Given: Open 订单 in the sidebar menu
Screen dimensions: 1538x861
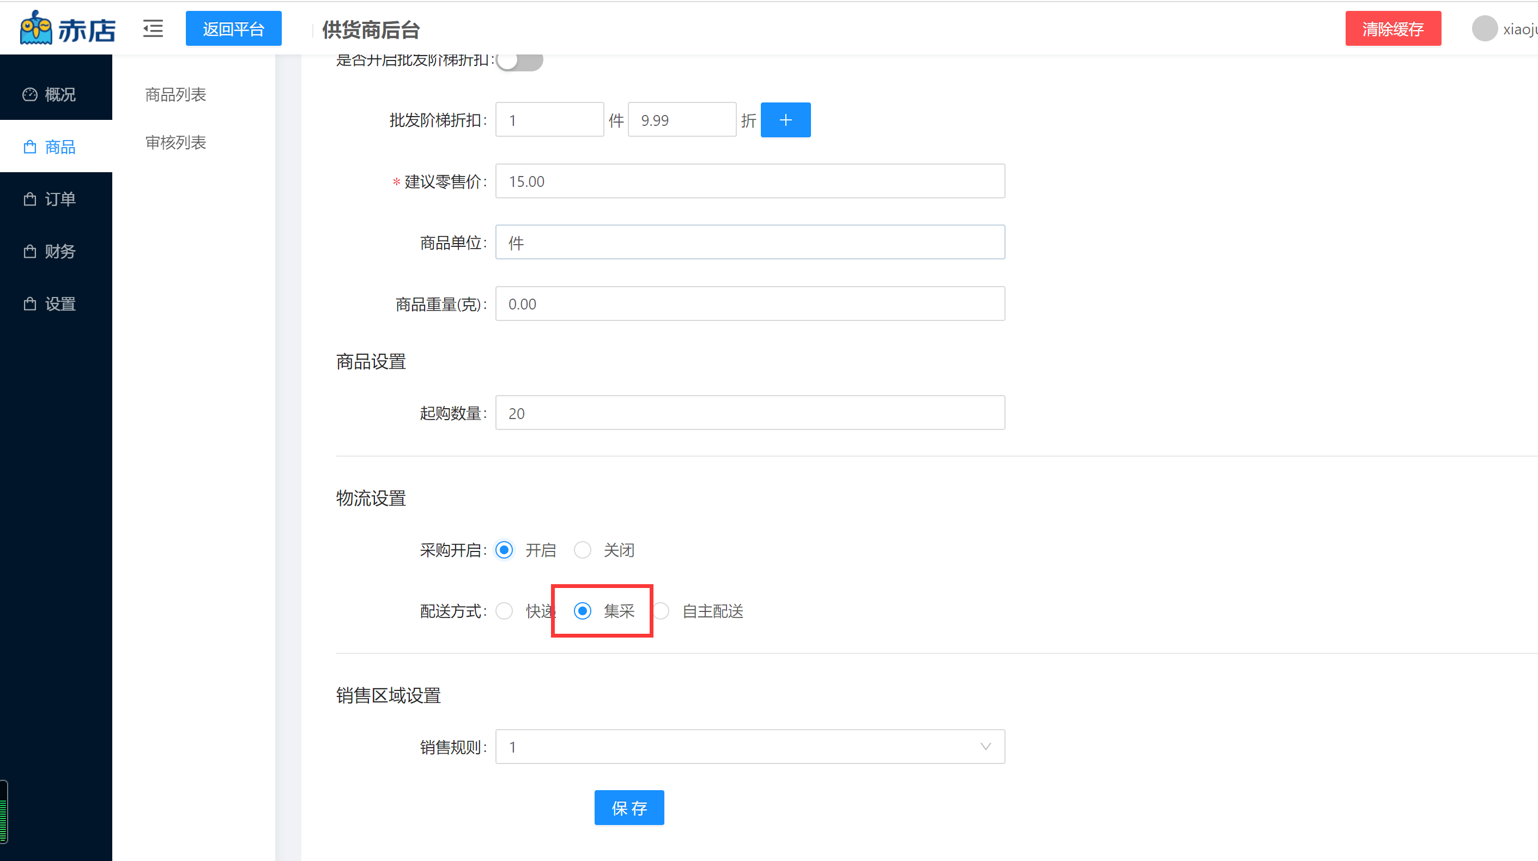Looking at the screenshot, I should pyautogui.click(x=56, y=199).
